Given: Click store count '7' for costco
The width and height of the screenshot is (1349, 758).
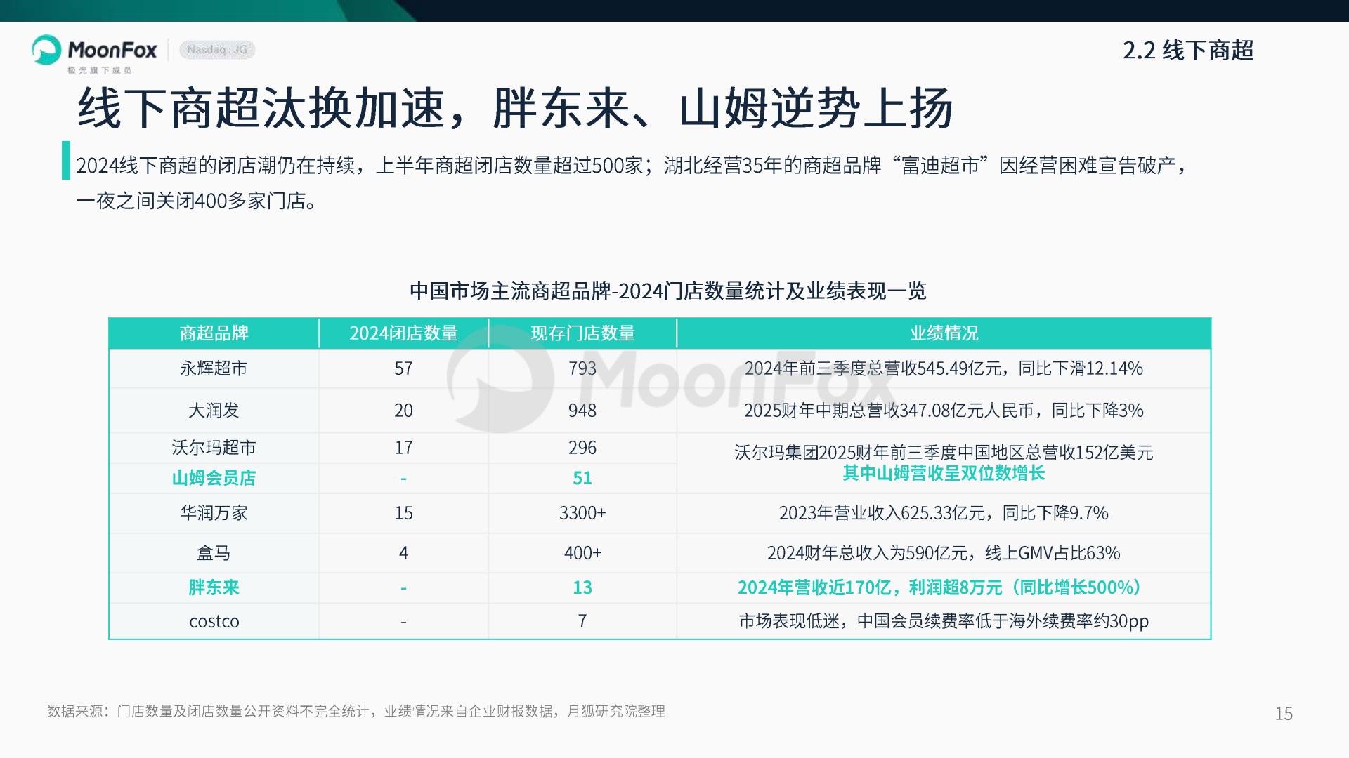Looking at the screenshot, I should pos(582,621).
